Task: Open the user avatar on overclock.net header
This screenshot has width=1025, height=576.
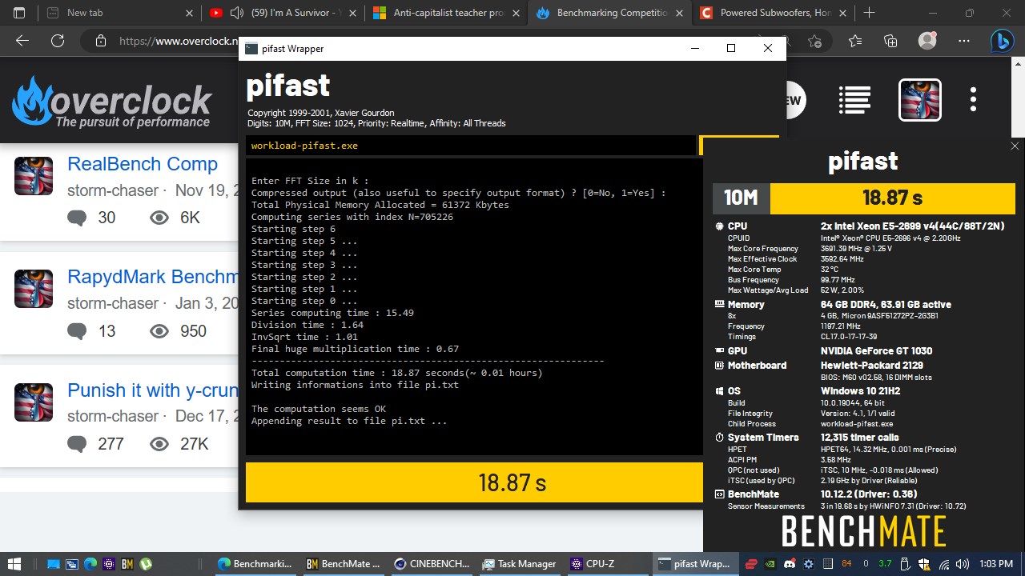Action: [919, 100]
